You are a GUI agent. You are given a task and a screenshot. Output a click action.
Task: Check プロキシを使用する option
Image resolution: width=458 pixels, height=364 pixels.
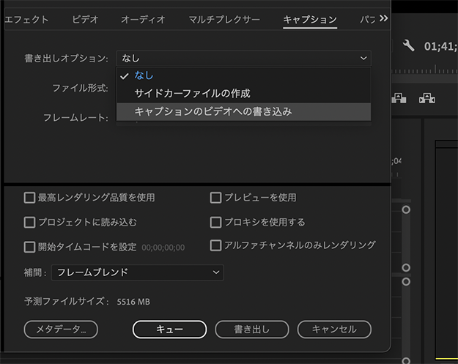pyautogui.click(x=215, y=223)
